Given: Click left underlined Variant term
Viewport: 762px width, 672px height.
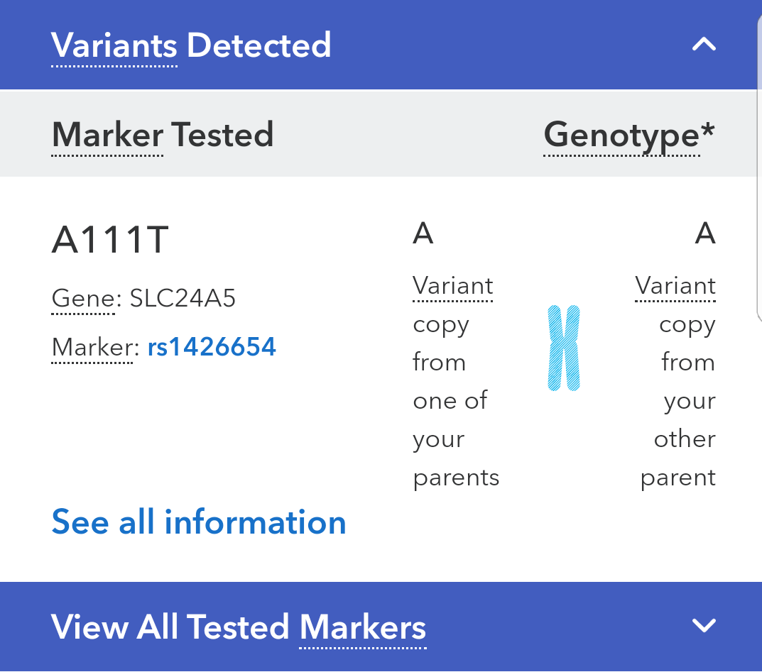Looking at the screenshot, I should click(x=453, y=285).
